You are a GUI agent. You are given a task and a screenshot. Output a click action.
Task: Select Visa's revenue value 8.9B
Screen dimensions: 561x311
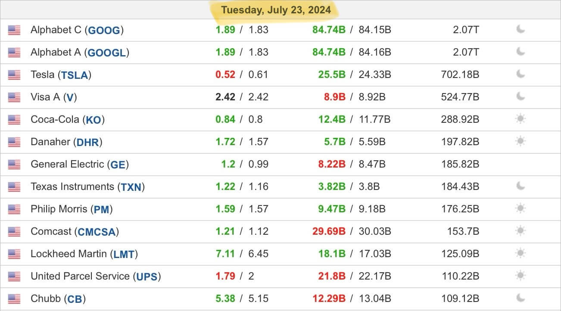[335, 97]
